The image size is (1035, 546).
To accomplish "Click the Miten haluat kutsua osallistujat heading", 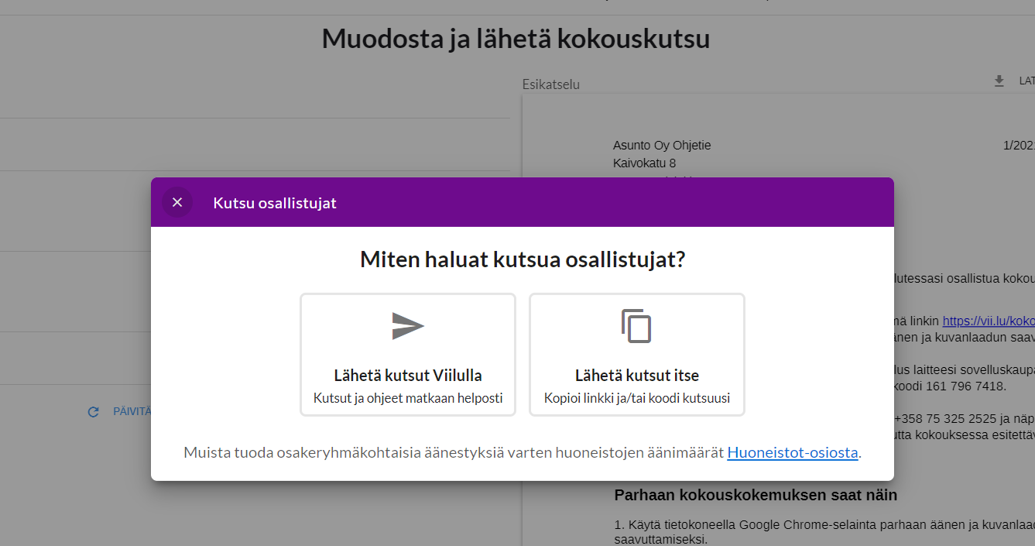I will [x=523, y=259].
